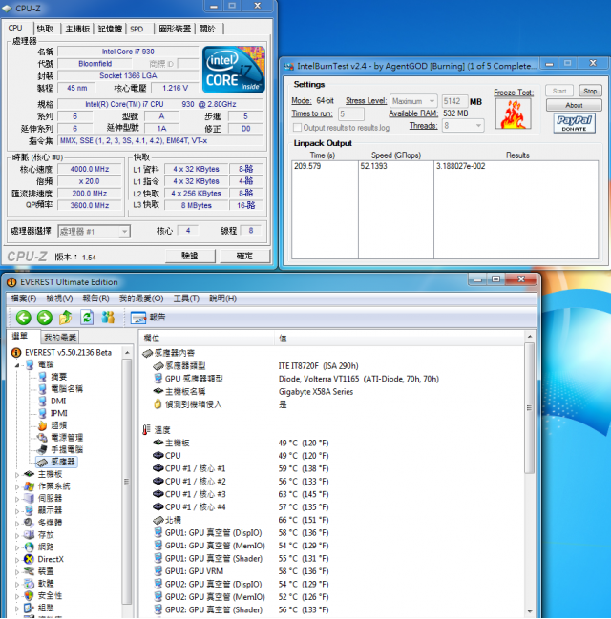
Task: Click the Gigabyte X58A Series value
Action: point(316,392)
